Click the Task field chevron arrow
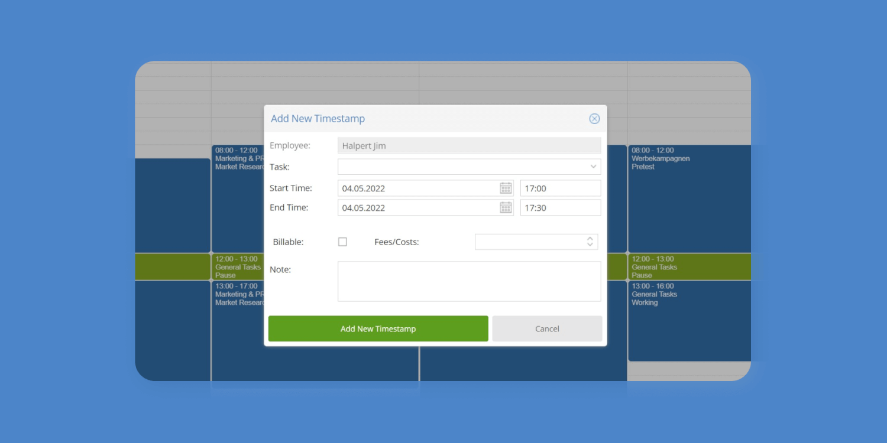 593,167
